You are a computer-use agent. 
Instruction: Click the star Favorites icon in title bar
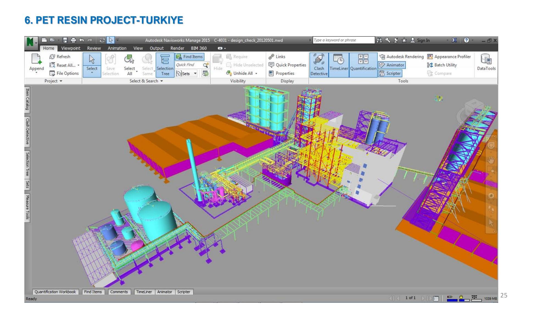point(404,40)
